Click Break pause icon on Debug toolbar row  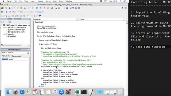(x=10, y=12)
